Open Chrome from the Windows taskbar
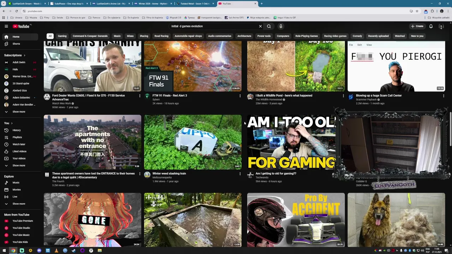The height and width of the screenshot is (254, 452). tap(13, 250)
